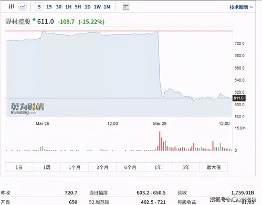262x205 pixels.
Task: Open the news calendar icon
Action: tap(126, 7)
